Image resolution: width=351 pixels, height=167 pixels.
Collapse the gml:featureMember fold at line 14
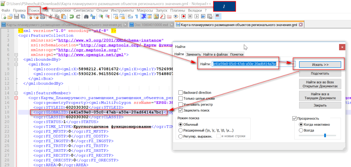[x=16, y=93]
